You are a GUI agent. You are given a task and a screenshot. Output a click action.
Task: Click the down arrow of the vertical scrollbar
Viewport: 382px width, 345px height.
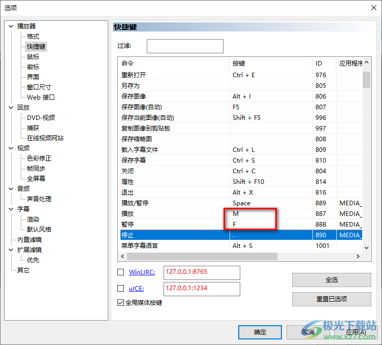pyautogui.click(x=366, y=247)
